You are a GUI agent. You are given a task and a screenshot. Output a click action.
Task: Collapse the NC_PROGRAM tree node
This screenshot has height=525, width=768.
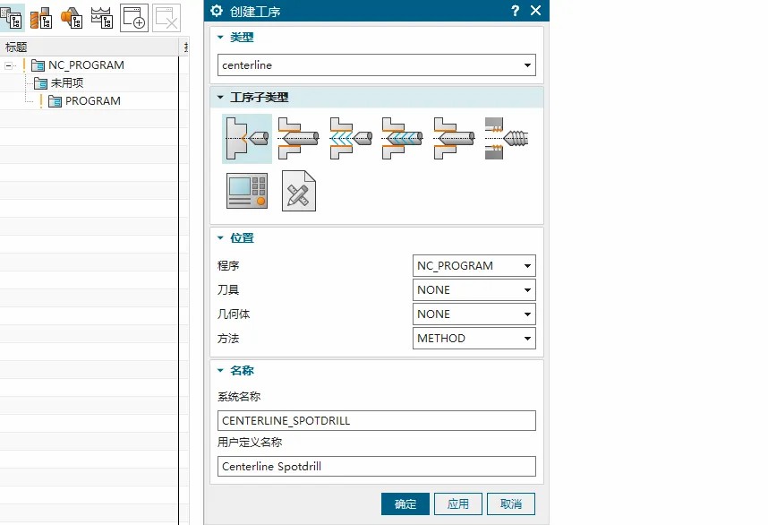(x=8, y=65)
